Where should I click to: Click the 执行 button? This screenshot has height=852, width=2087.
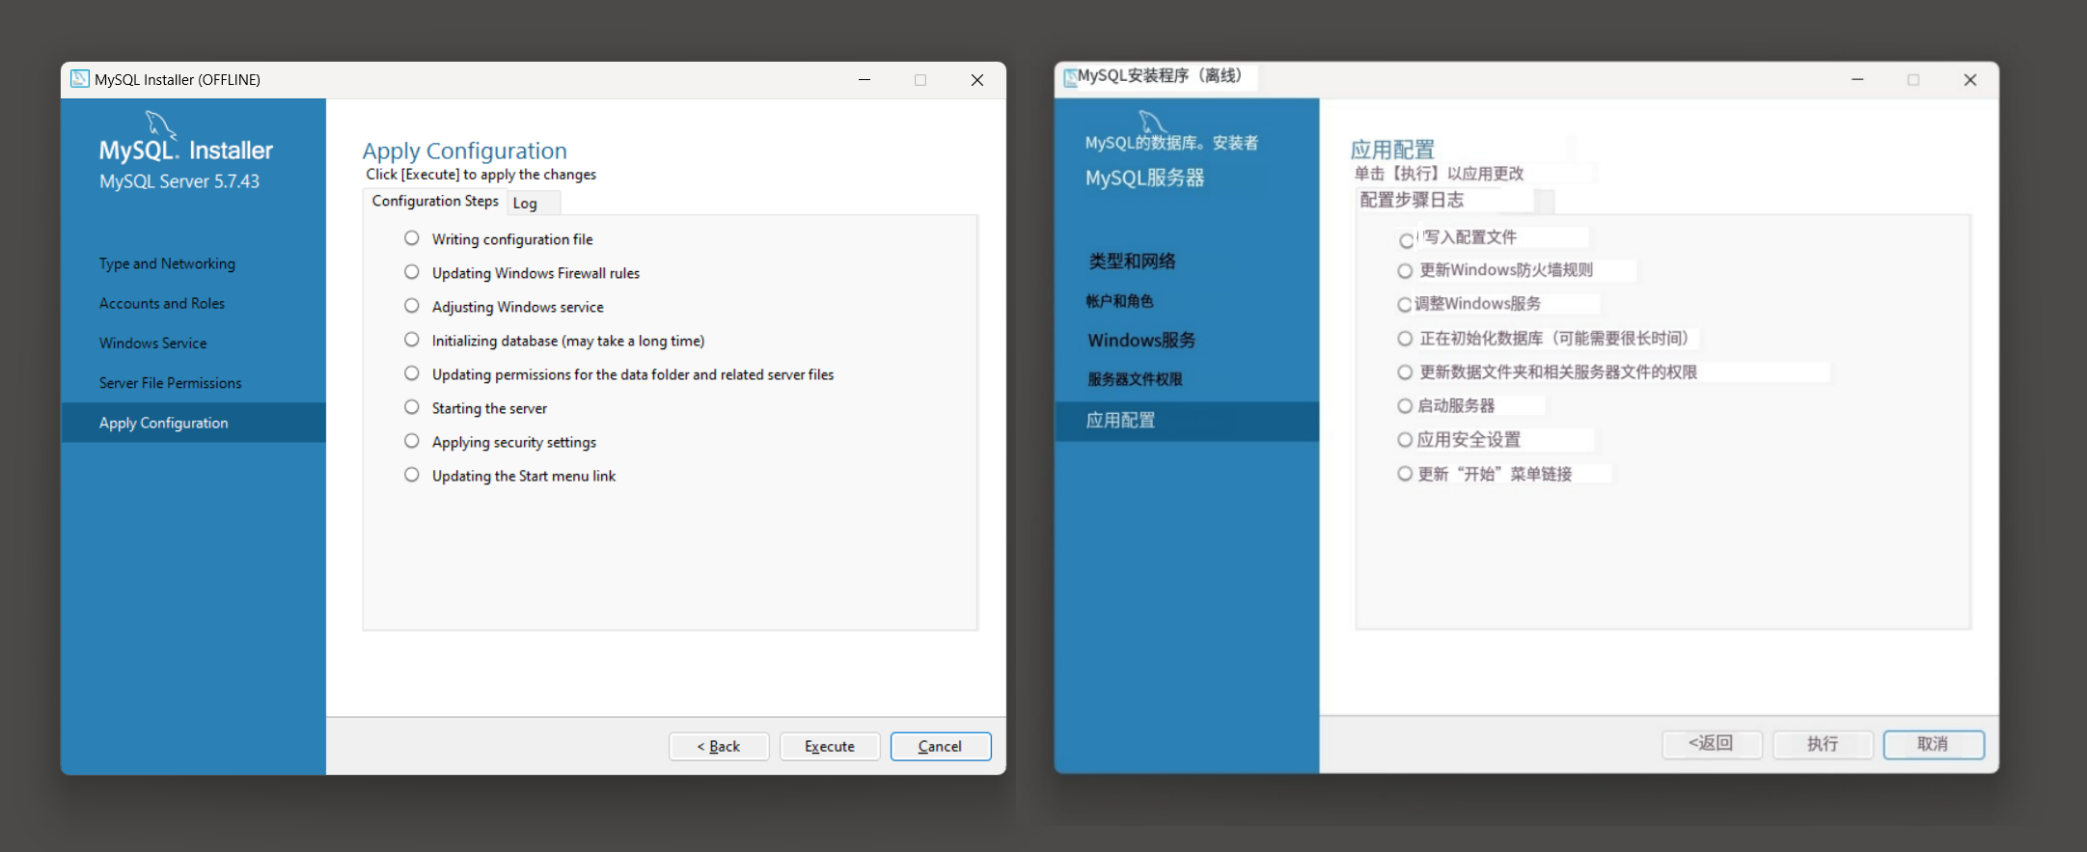pos(1823,744)
